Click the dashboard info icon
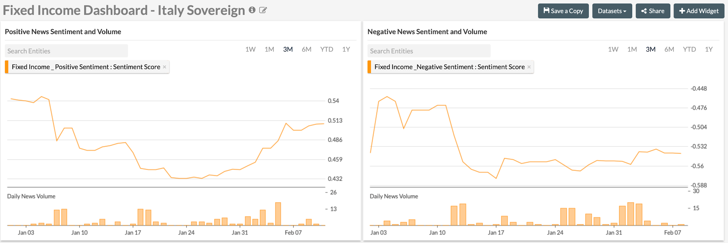 [x=252, y=10]
